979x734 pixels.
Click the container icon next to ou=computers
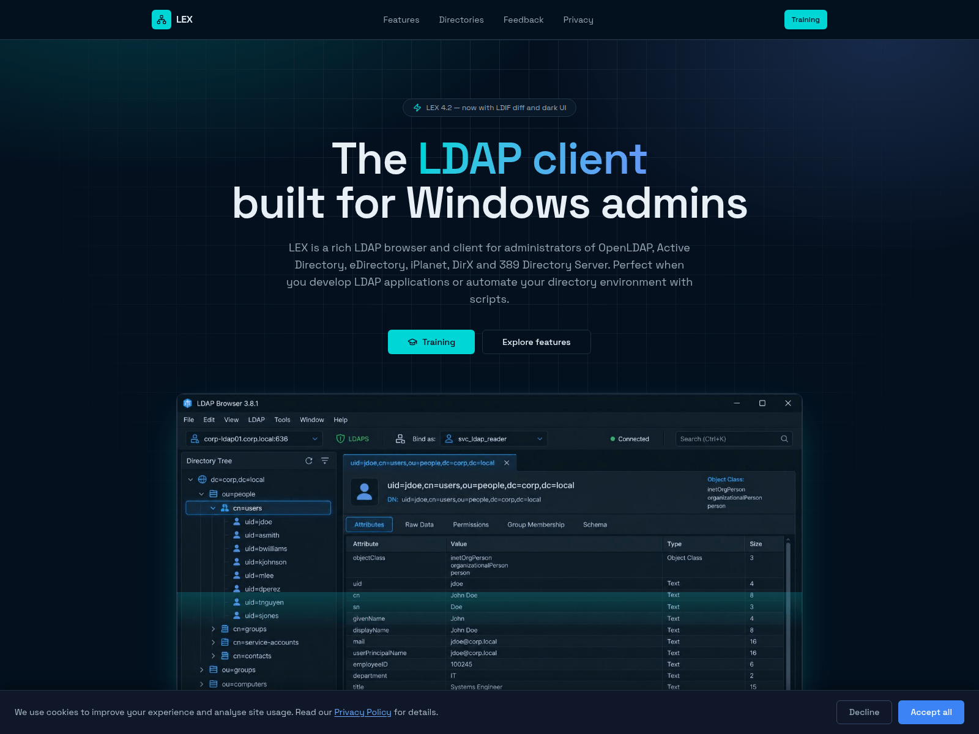tap(214, 684)
